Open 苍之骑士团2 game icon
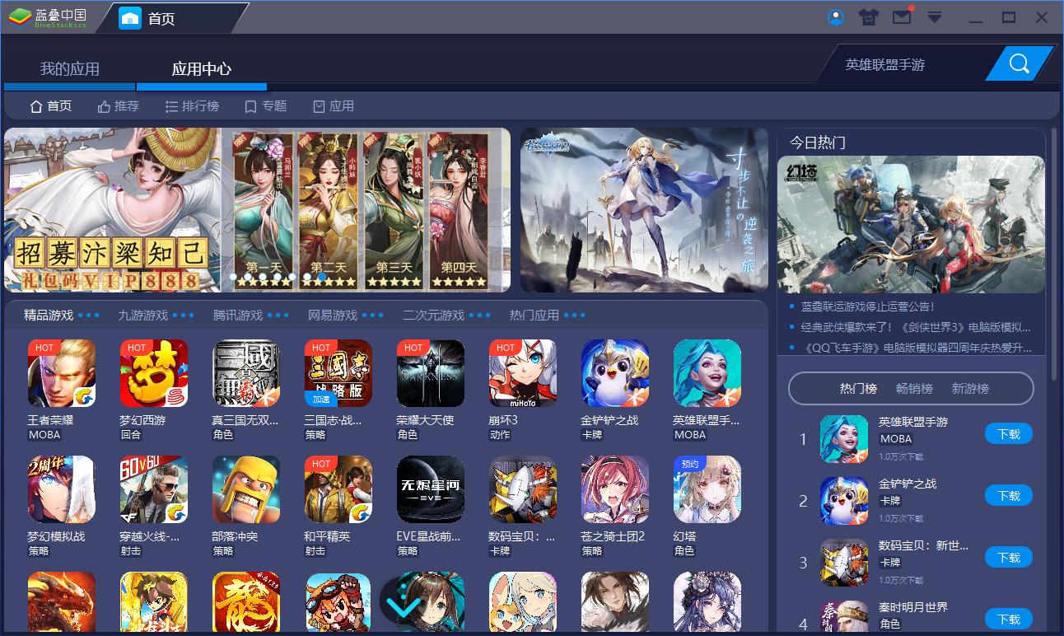The width and height of the screenshot is (1064, 636). click(615, 489)
